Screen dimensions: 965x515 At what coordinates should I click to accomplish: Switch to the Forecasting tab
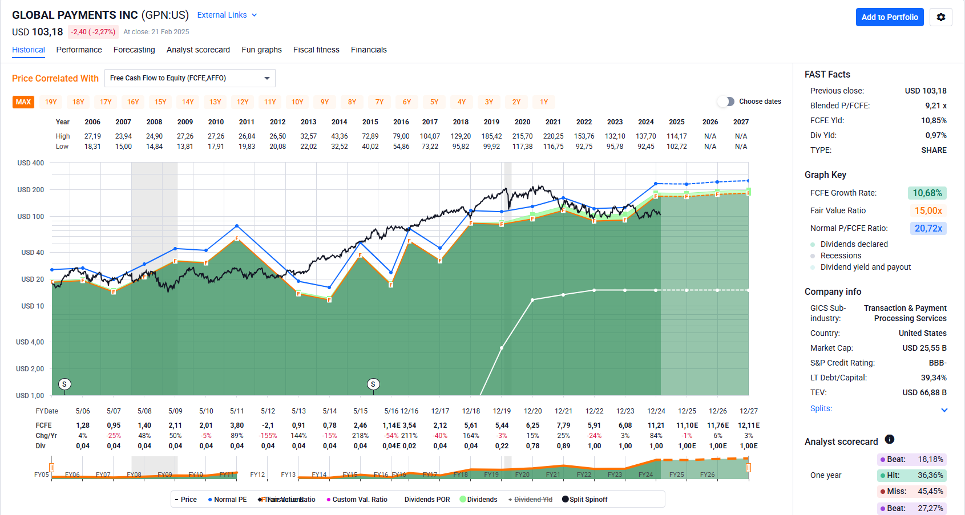click(x=134, y=50)
